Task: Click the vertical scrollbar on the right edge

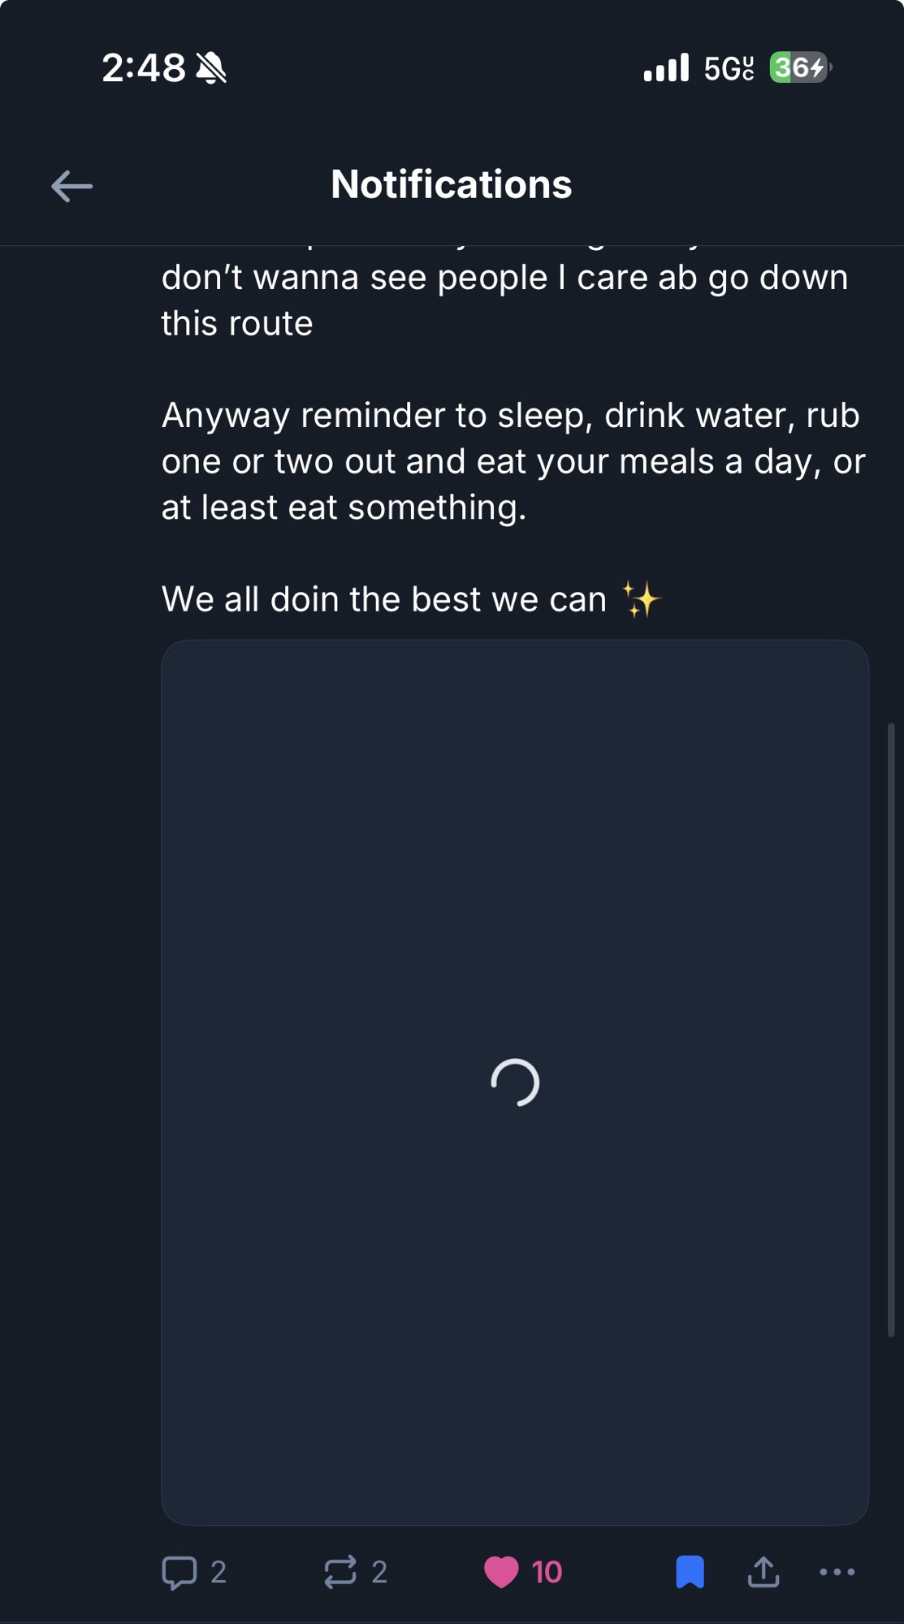Action: 891,1029
